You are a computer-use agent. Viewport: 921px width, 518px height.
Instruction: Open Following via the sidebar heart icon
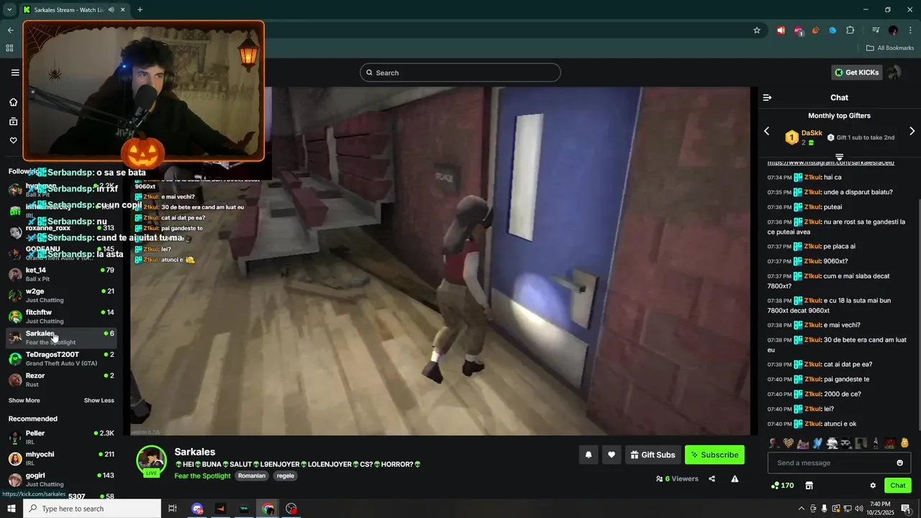13,140
